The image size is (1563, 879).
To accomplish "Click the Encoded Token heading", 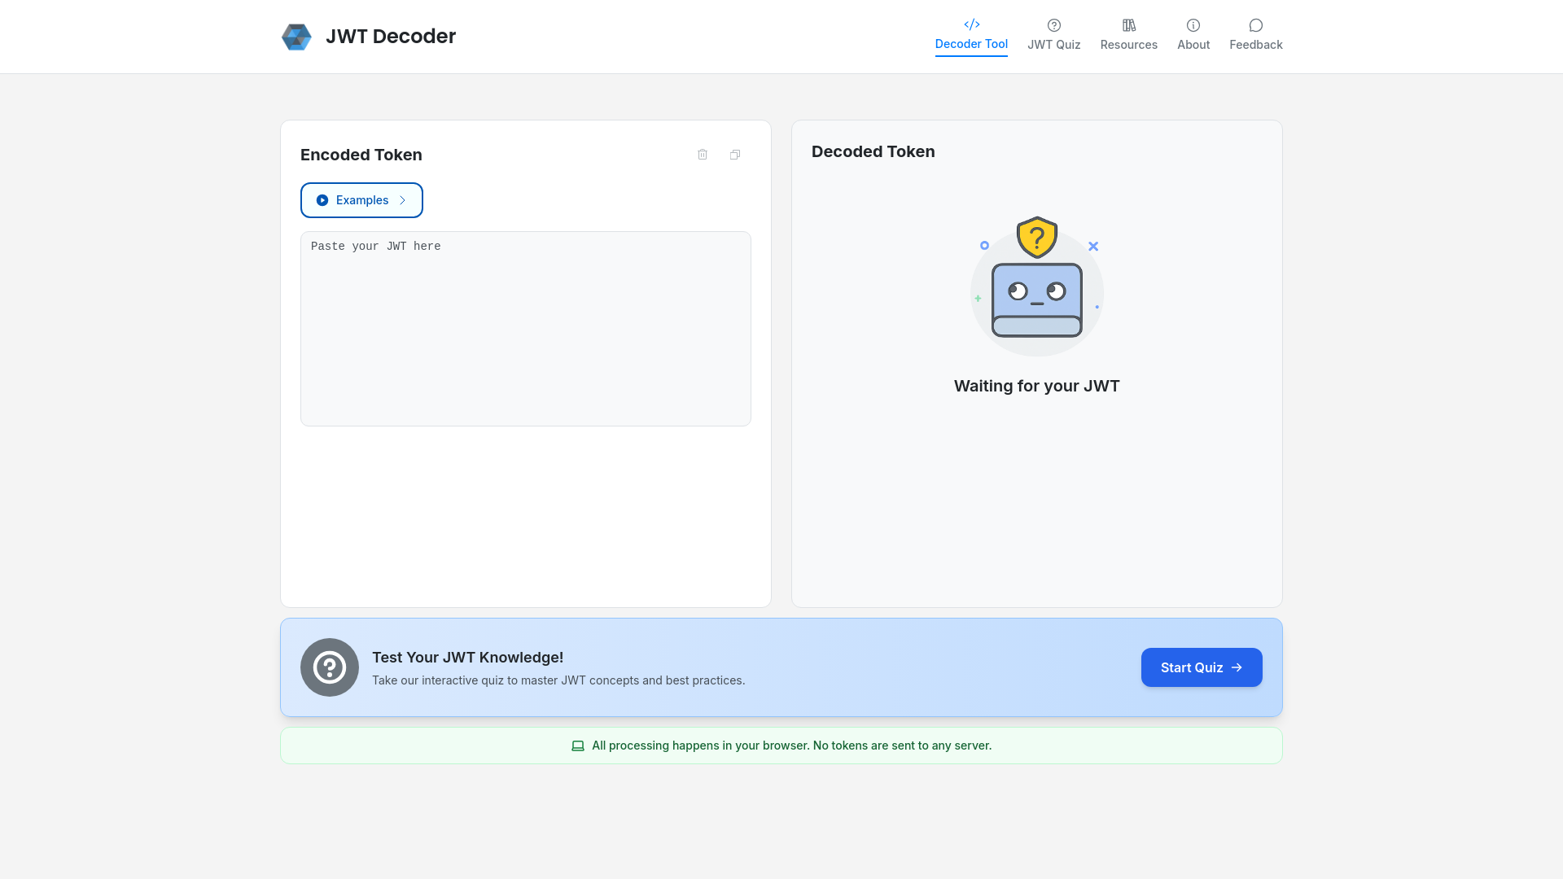I will [361, 155].
